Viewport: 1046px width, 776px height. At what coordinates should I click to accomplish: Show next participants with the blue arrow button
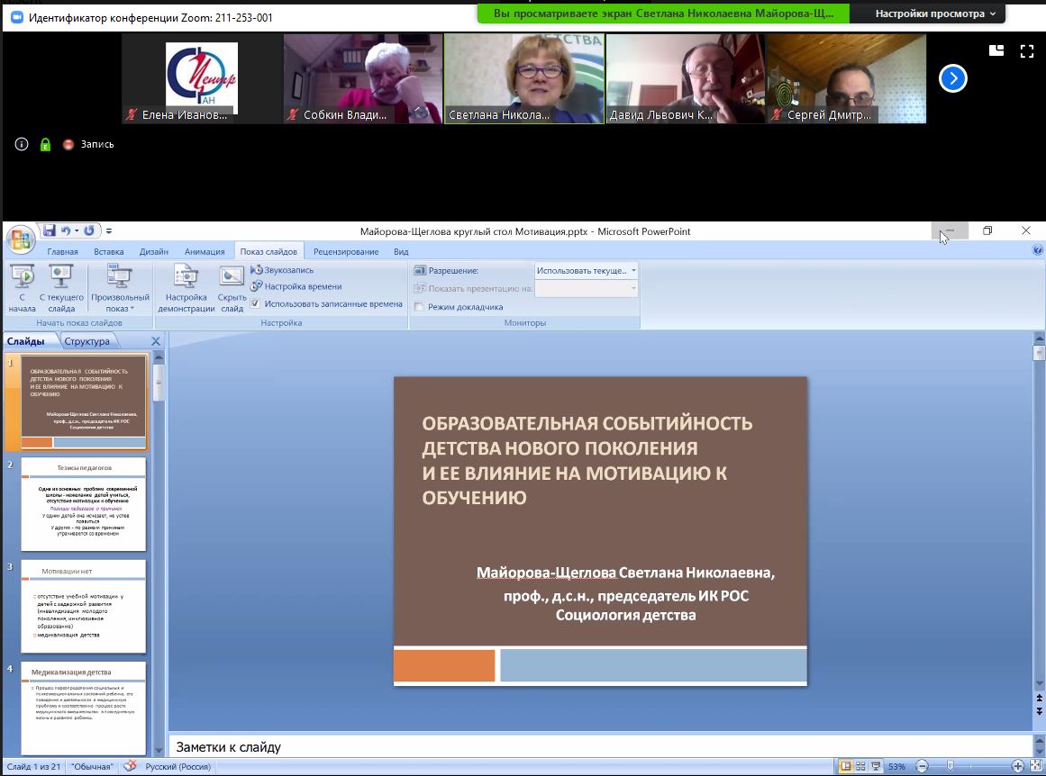(952, 79)
